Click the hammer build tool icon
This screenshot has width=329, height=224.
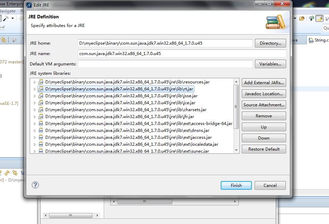(6, 18)
